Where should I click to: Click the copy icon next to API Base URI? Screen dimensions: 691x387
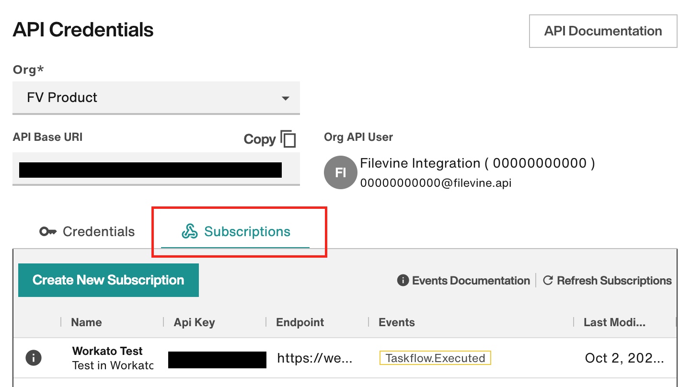(288, 138)
